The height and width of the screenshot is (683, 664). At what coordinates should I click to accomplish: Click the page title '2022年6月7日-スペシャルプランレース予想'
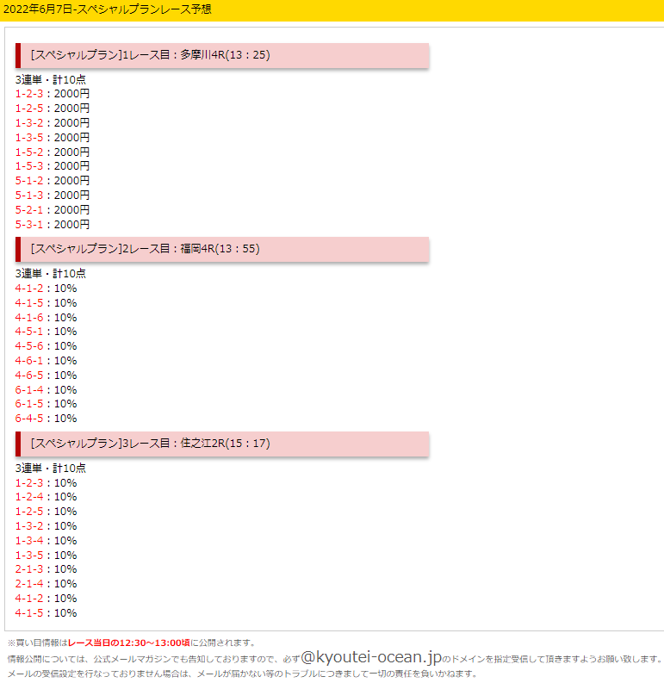point(107,9)
